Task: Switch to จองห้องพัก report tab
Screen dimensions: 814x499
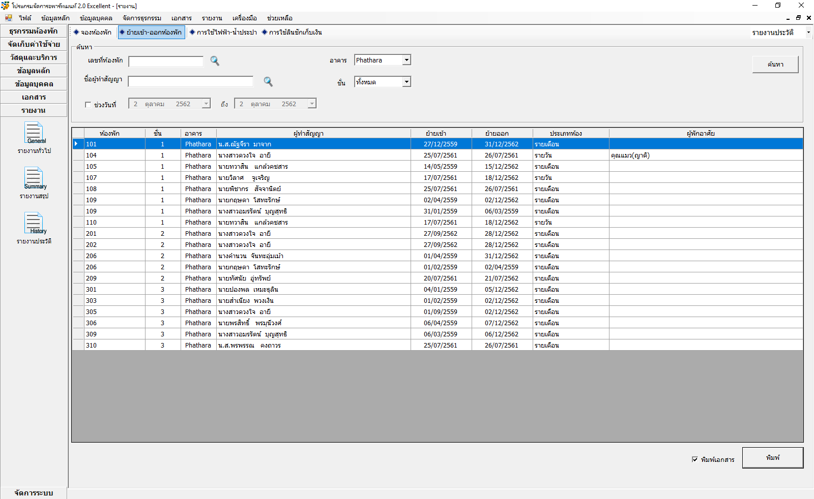Action: [x=93, y=33]
